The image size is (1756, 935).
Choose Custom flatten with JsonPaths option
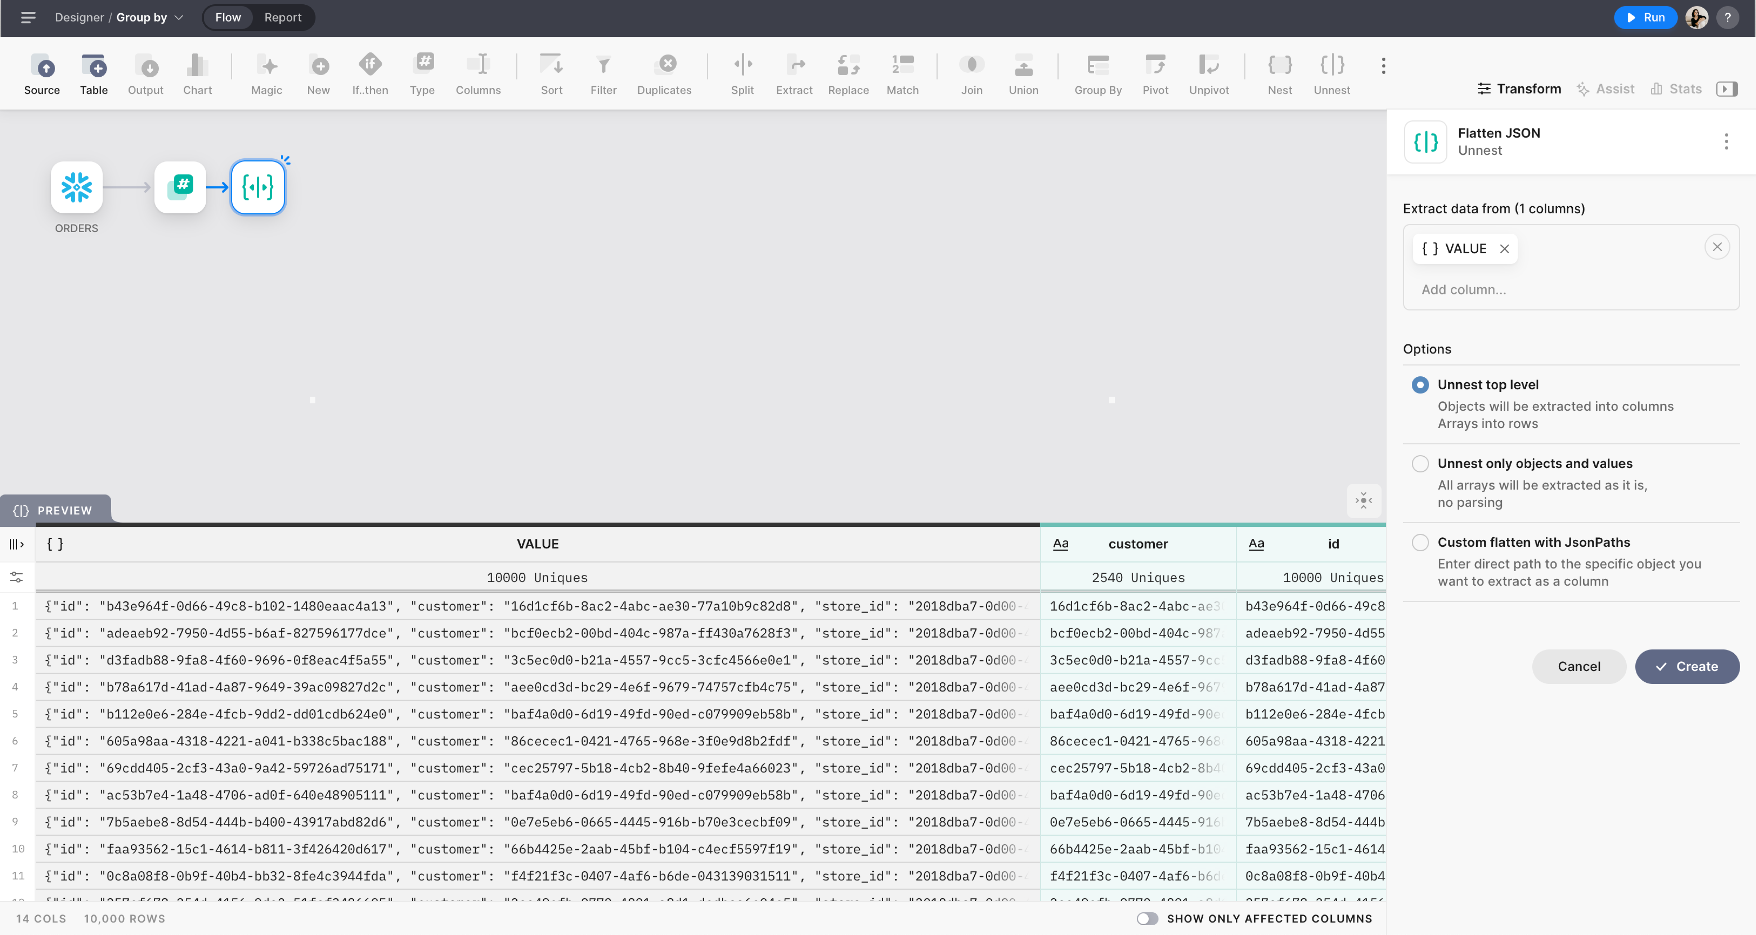pos(1420,542)
